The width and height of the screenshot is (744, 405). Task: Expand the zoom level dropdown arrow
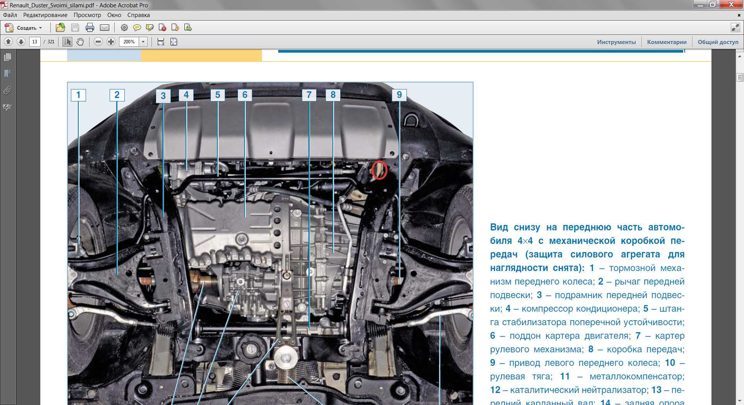pos(143,41)
